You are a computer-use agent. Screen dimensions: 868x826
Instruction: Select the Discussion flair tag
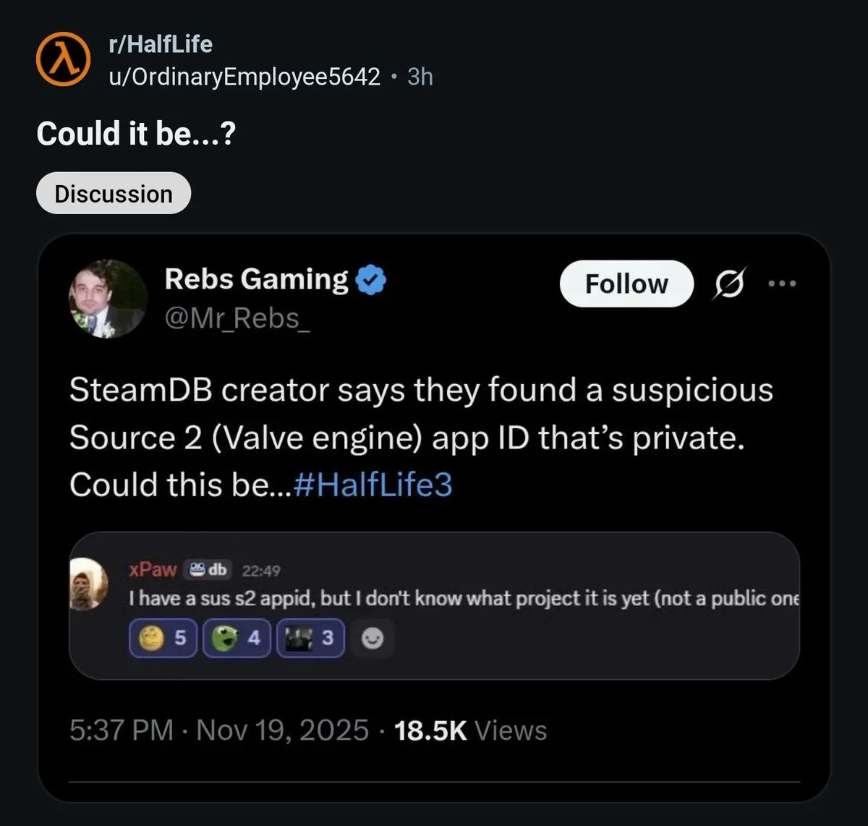click(x=114, y=192)
